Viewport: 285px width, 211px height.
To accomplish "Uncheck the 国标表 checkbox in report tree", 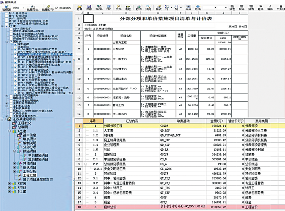I will click(11, 42).
